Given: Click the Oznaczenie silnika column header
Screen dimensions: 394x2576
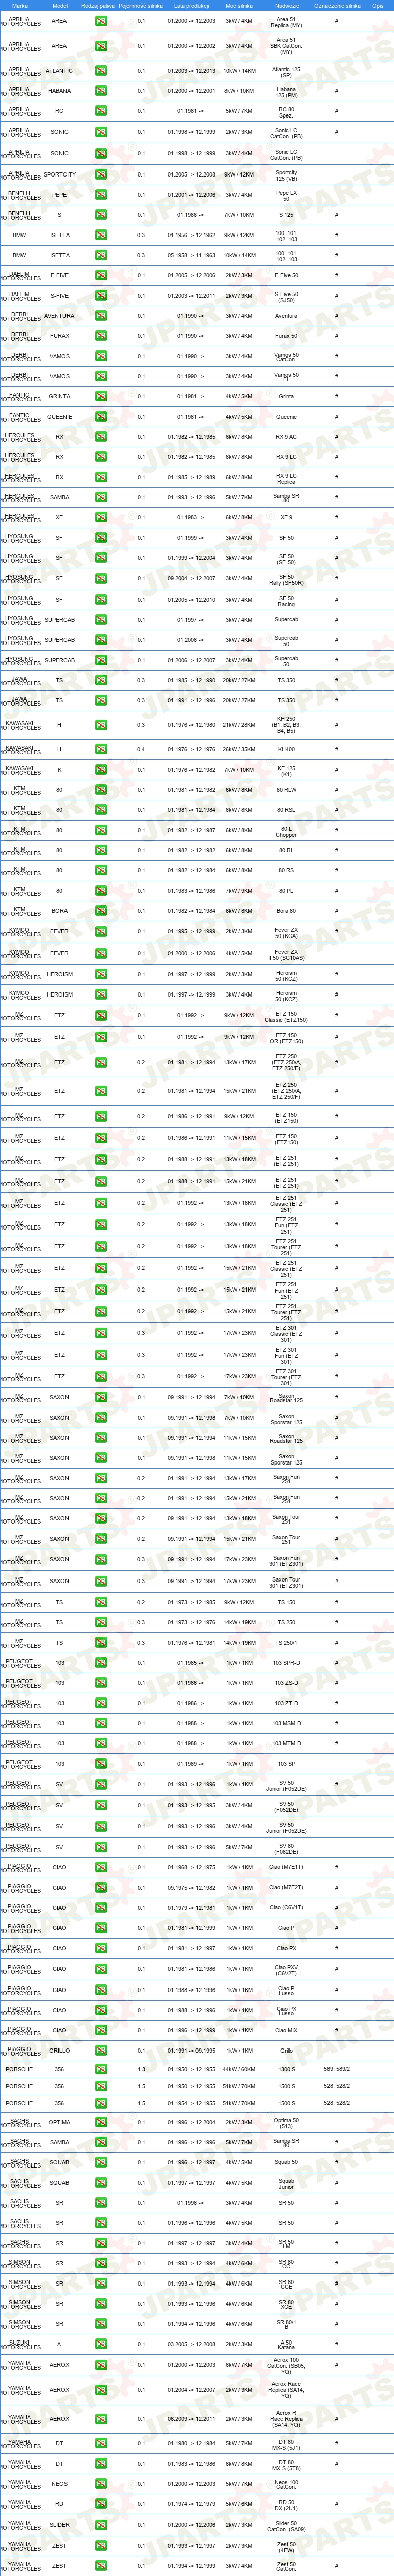Looking at the screenshot, I should [x=337, y=5].
